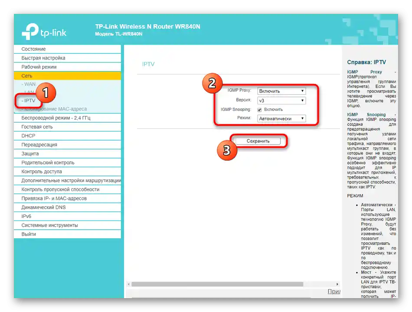The image size is (412, 312).
Task: Open the WAN submenu item
Action: 29,84
